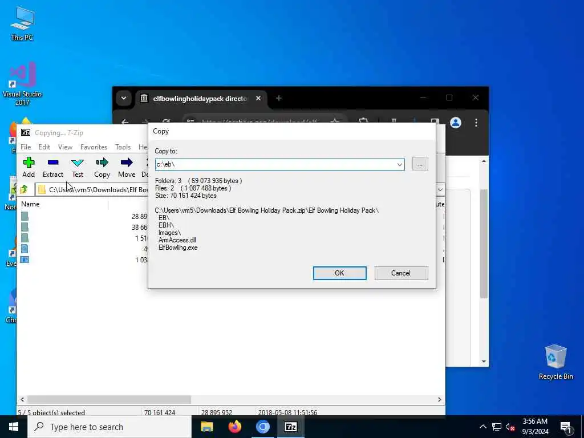
Task: Click the muted volume icon in tray
Action: [x=510, y=427]
